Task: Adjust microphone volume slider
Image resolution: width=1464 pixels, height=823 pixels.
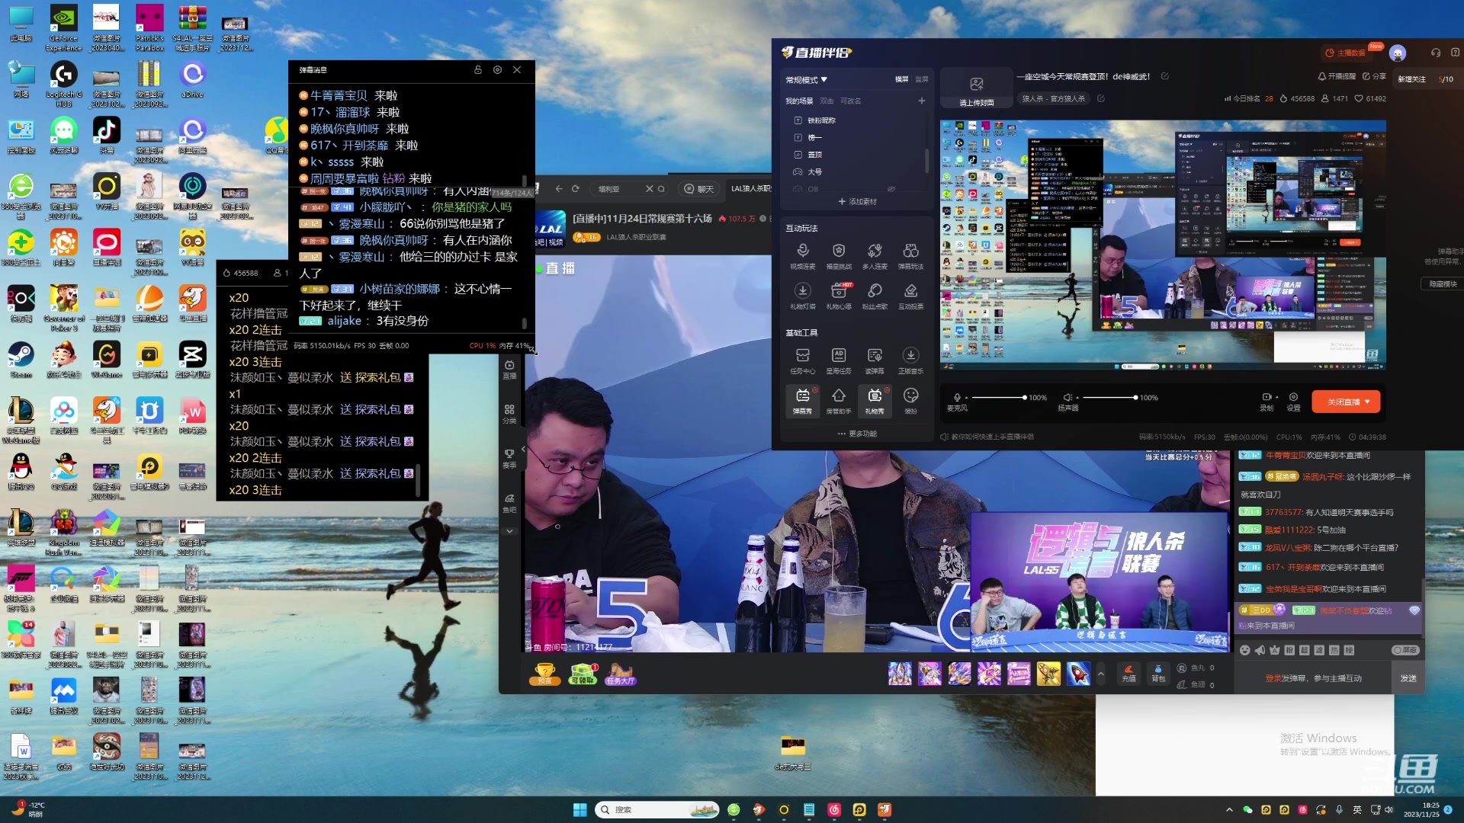Action: point(998,398)
